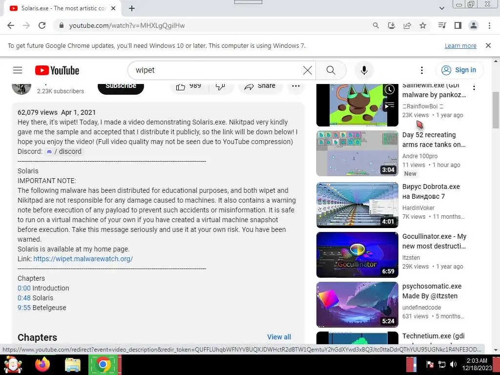Screen dimensions: 500x375
Task: Jump to 0:48 Solaris chapter
Action: (x=24, y=298)
